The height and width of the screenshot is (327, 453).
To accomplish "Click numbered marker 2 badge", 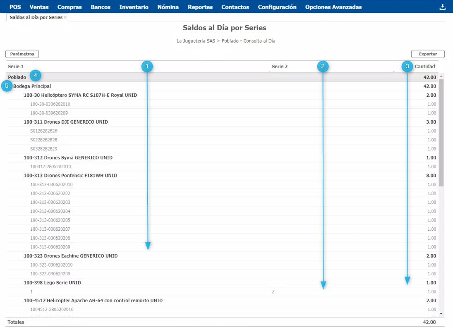I will click(x=323, y=66).
